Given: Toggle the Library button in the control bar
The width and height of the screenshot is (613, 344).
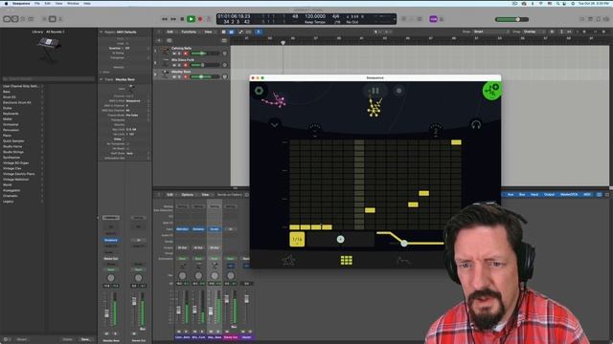Looking at the screenshot, I should click(x=7, y=19).
